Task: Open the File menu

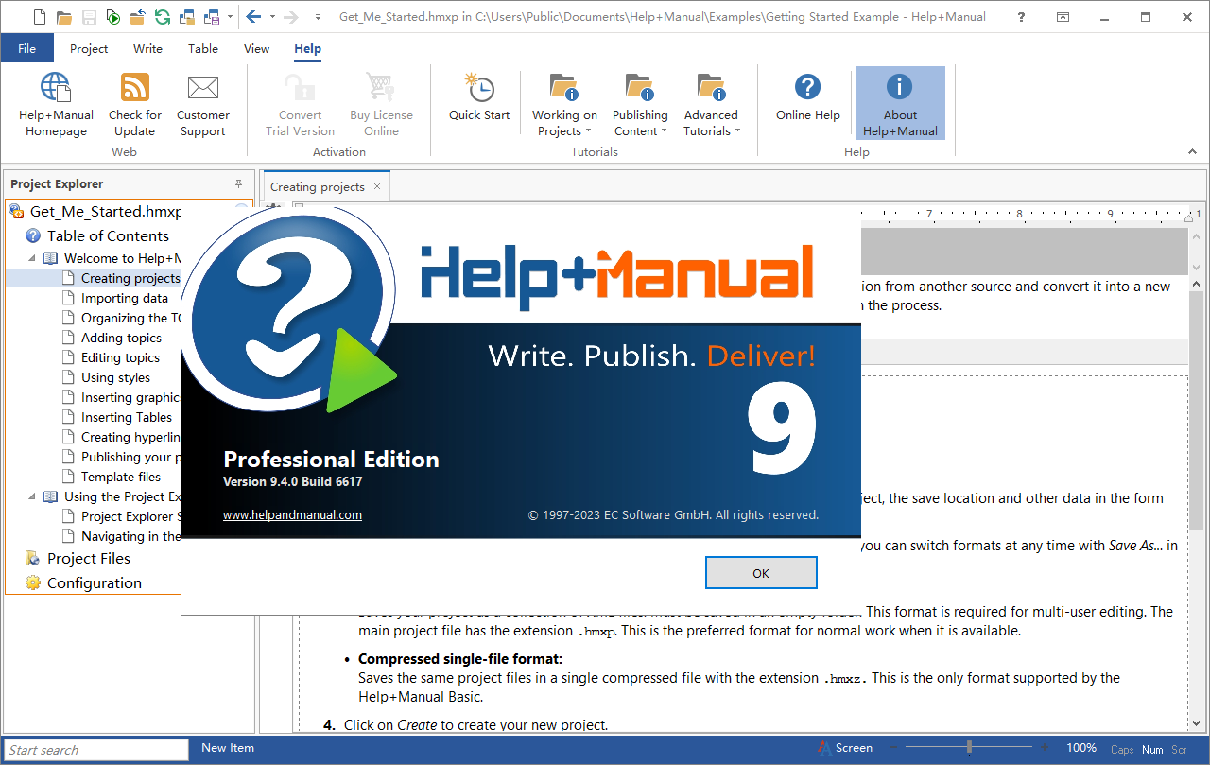Action: click(x=27, y=49)
